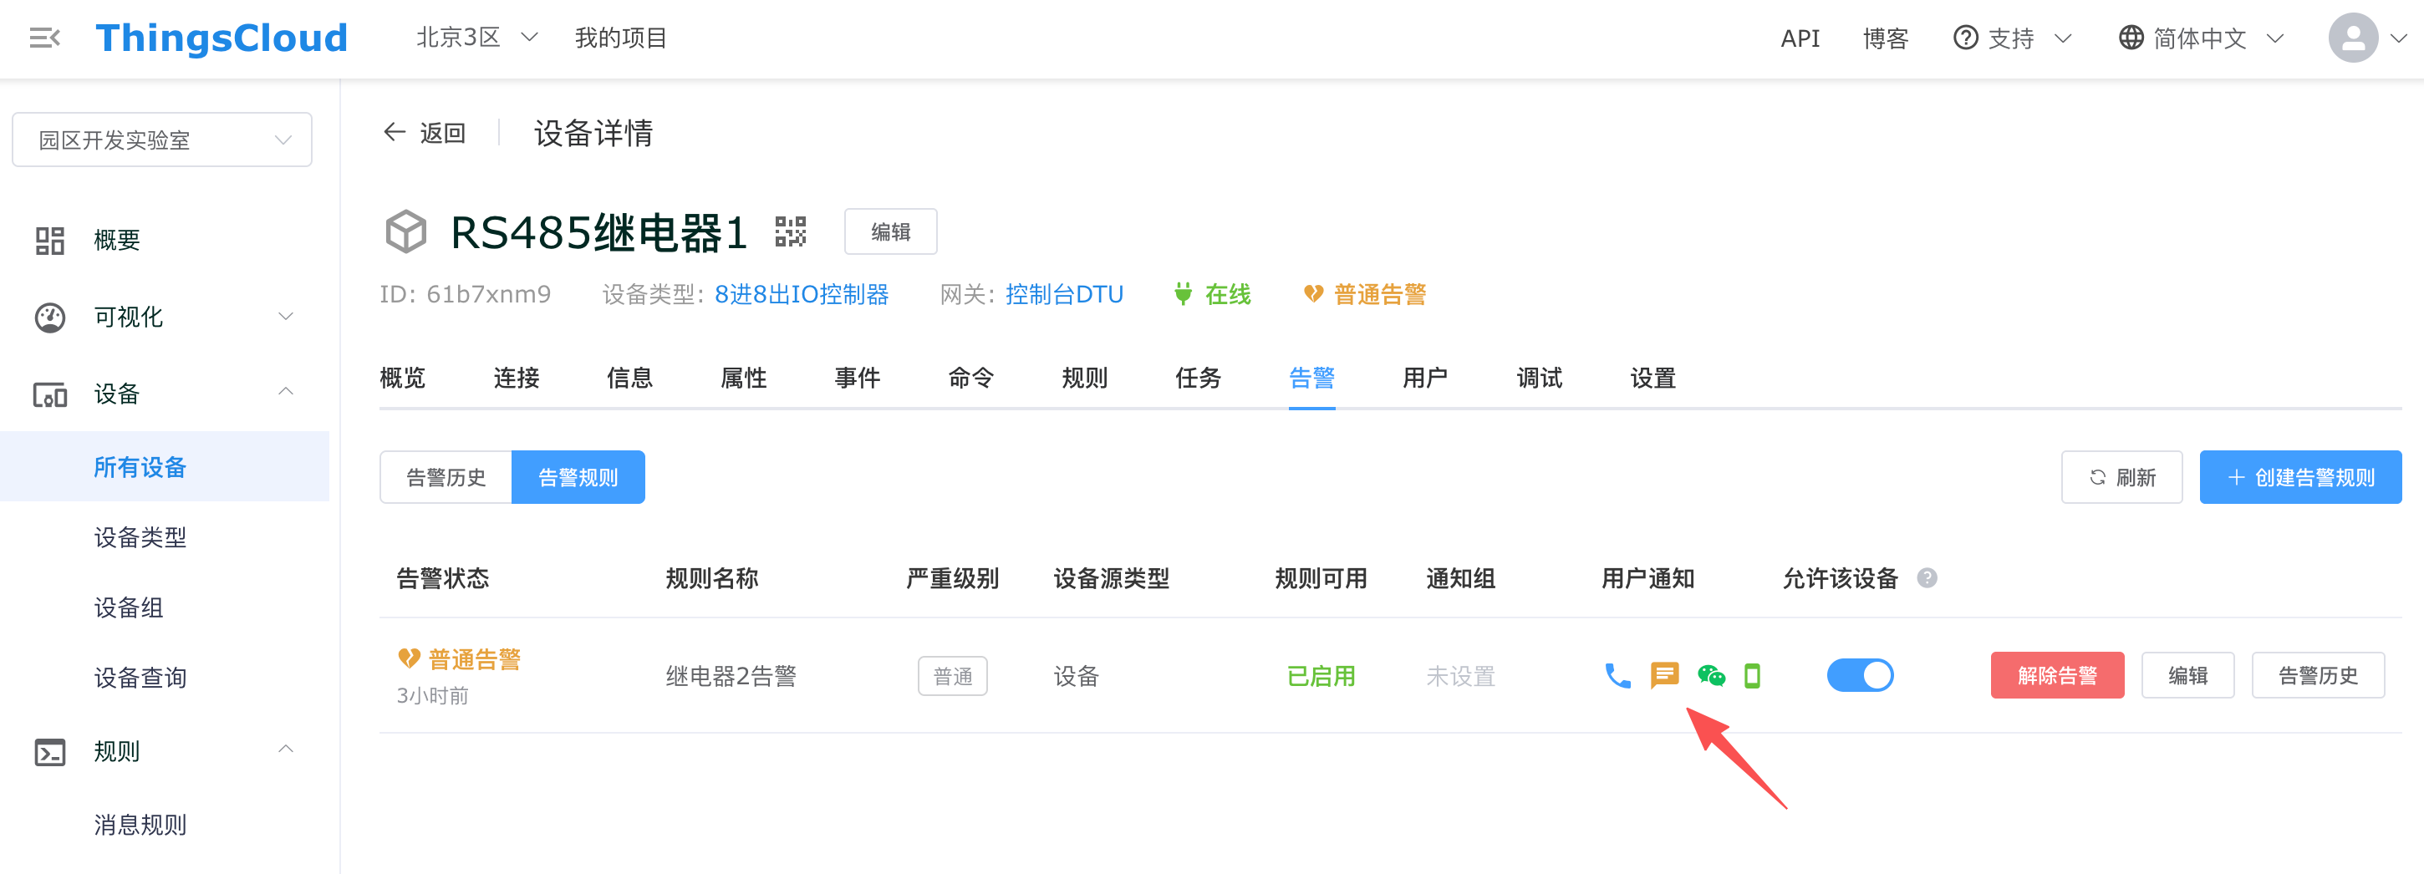
Task: Click the WeChat notification icon
Action: click(1711, 675)
